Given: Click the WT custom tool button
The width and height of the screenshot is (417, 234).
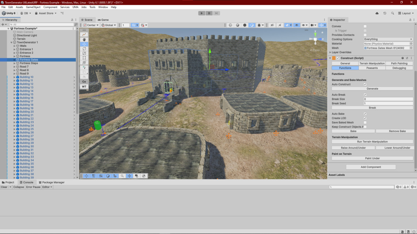Looking at the screenshot, I should click(x=84, y=86).
